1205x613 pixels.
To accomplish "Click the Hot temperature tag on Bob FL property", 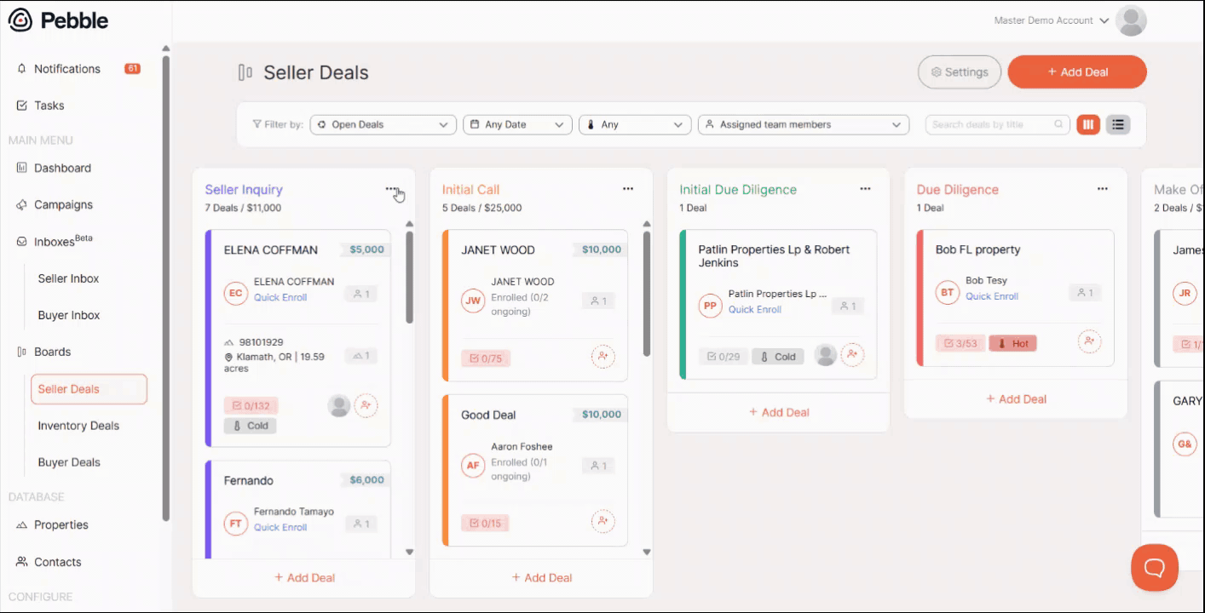I will click(1012, 344).
